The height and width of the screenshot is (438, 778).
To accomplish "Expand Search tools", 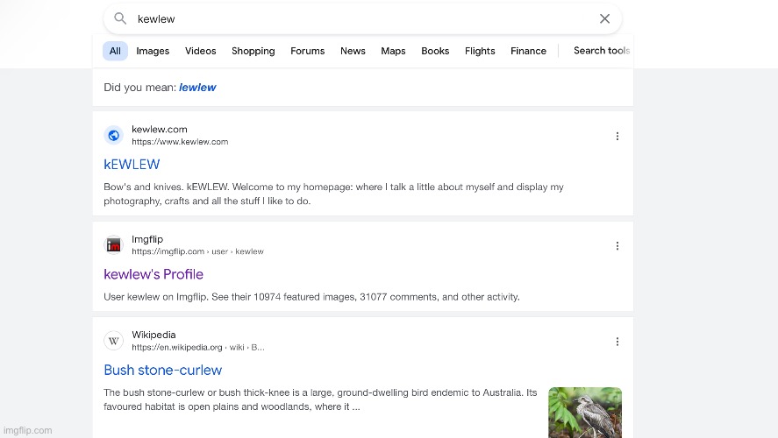I will tap(602, 51).
